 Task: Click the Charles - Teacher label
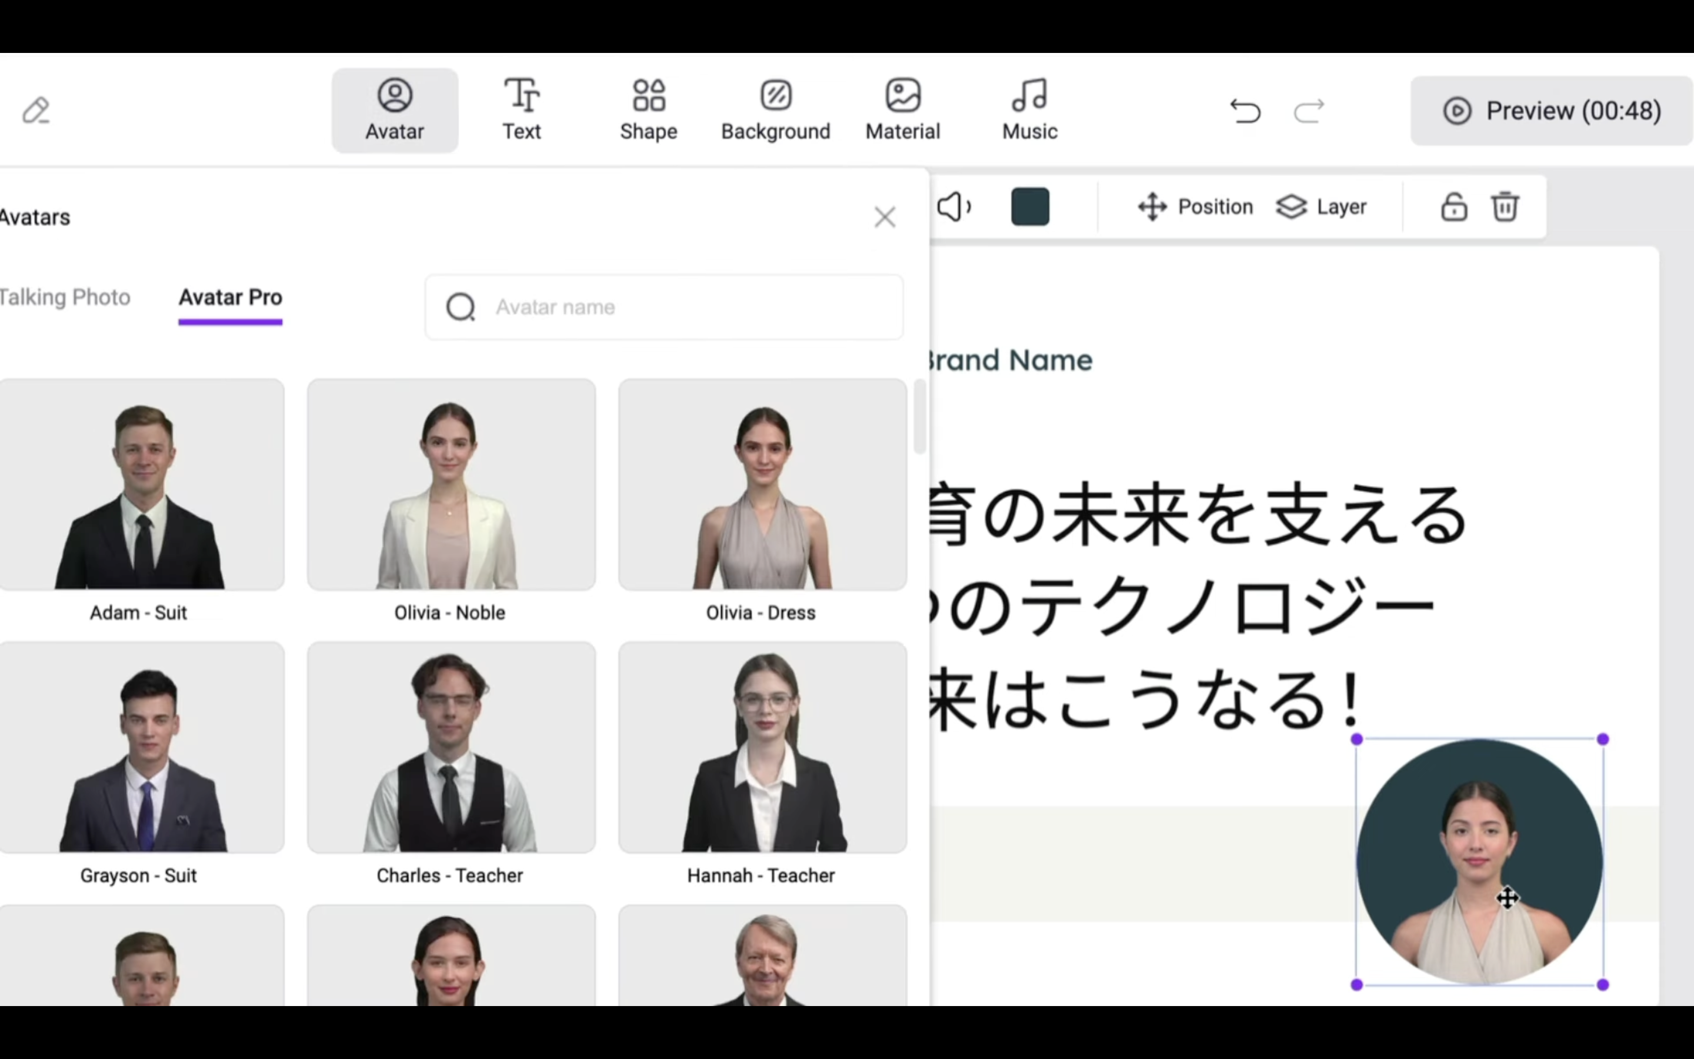pos(450,875)
